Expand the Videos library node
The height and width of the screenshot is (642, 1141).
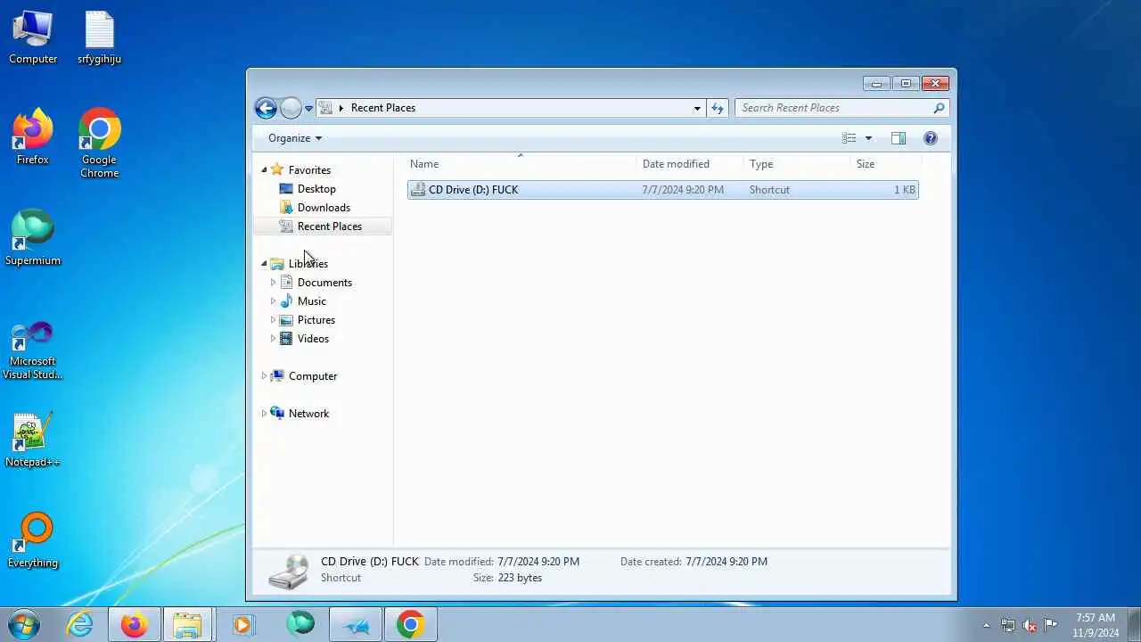click(273, 339)
